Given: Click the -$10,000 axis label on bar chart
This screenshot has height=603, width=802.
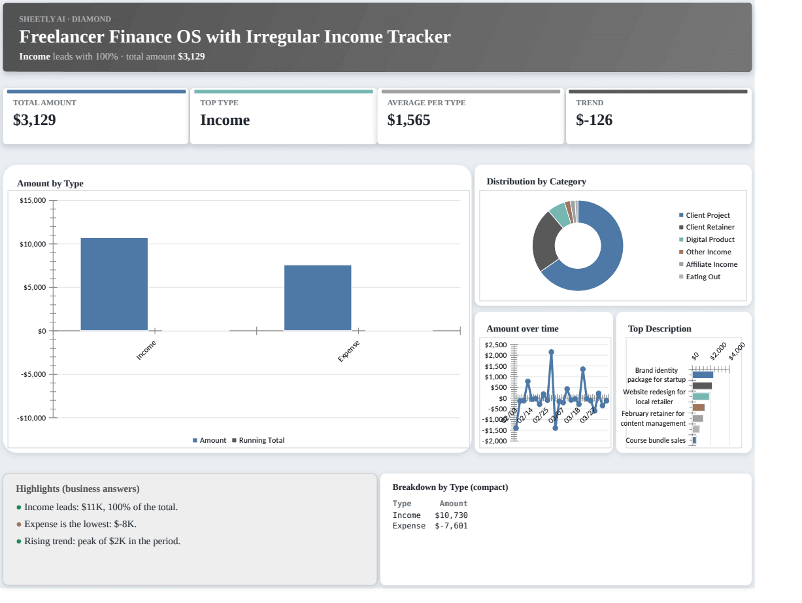Looking at the screenshot, I should click(31, 418).
